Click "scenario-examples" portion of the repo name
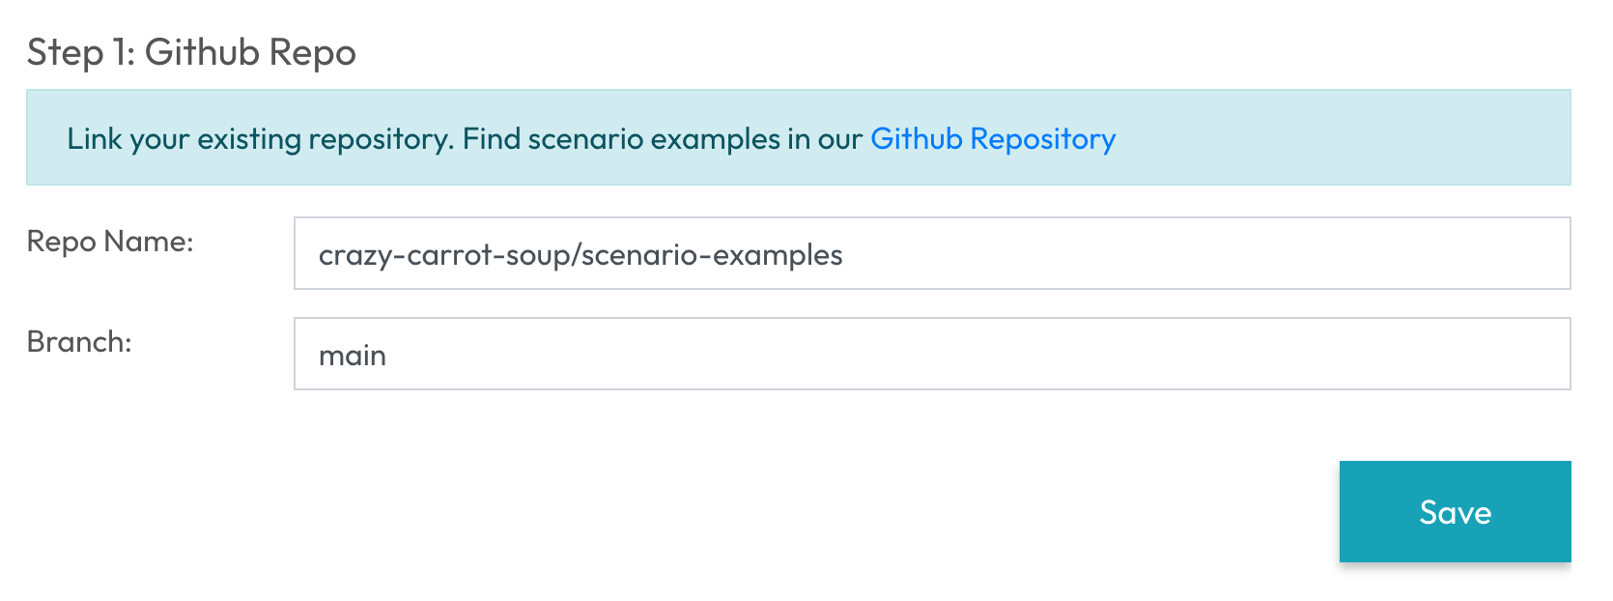 [x=712, y=255]
